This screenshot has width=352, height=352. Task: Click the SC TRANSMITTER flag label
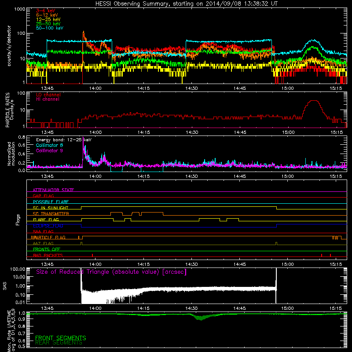pos(51,213)
